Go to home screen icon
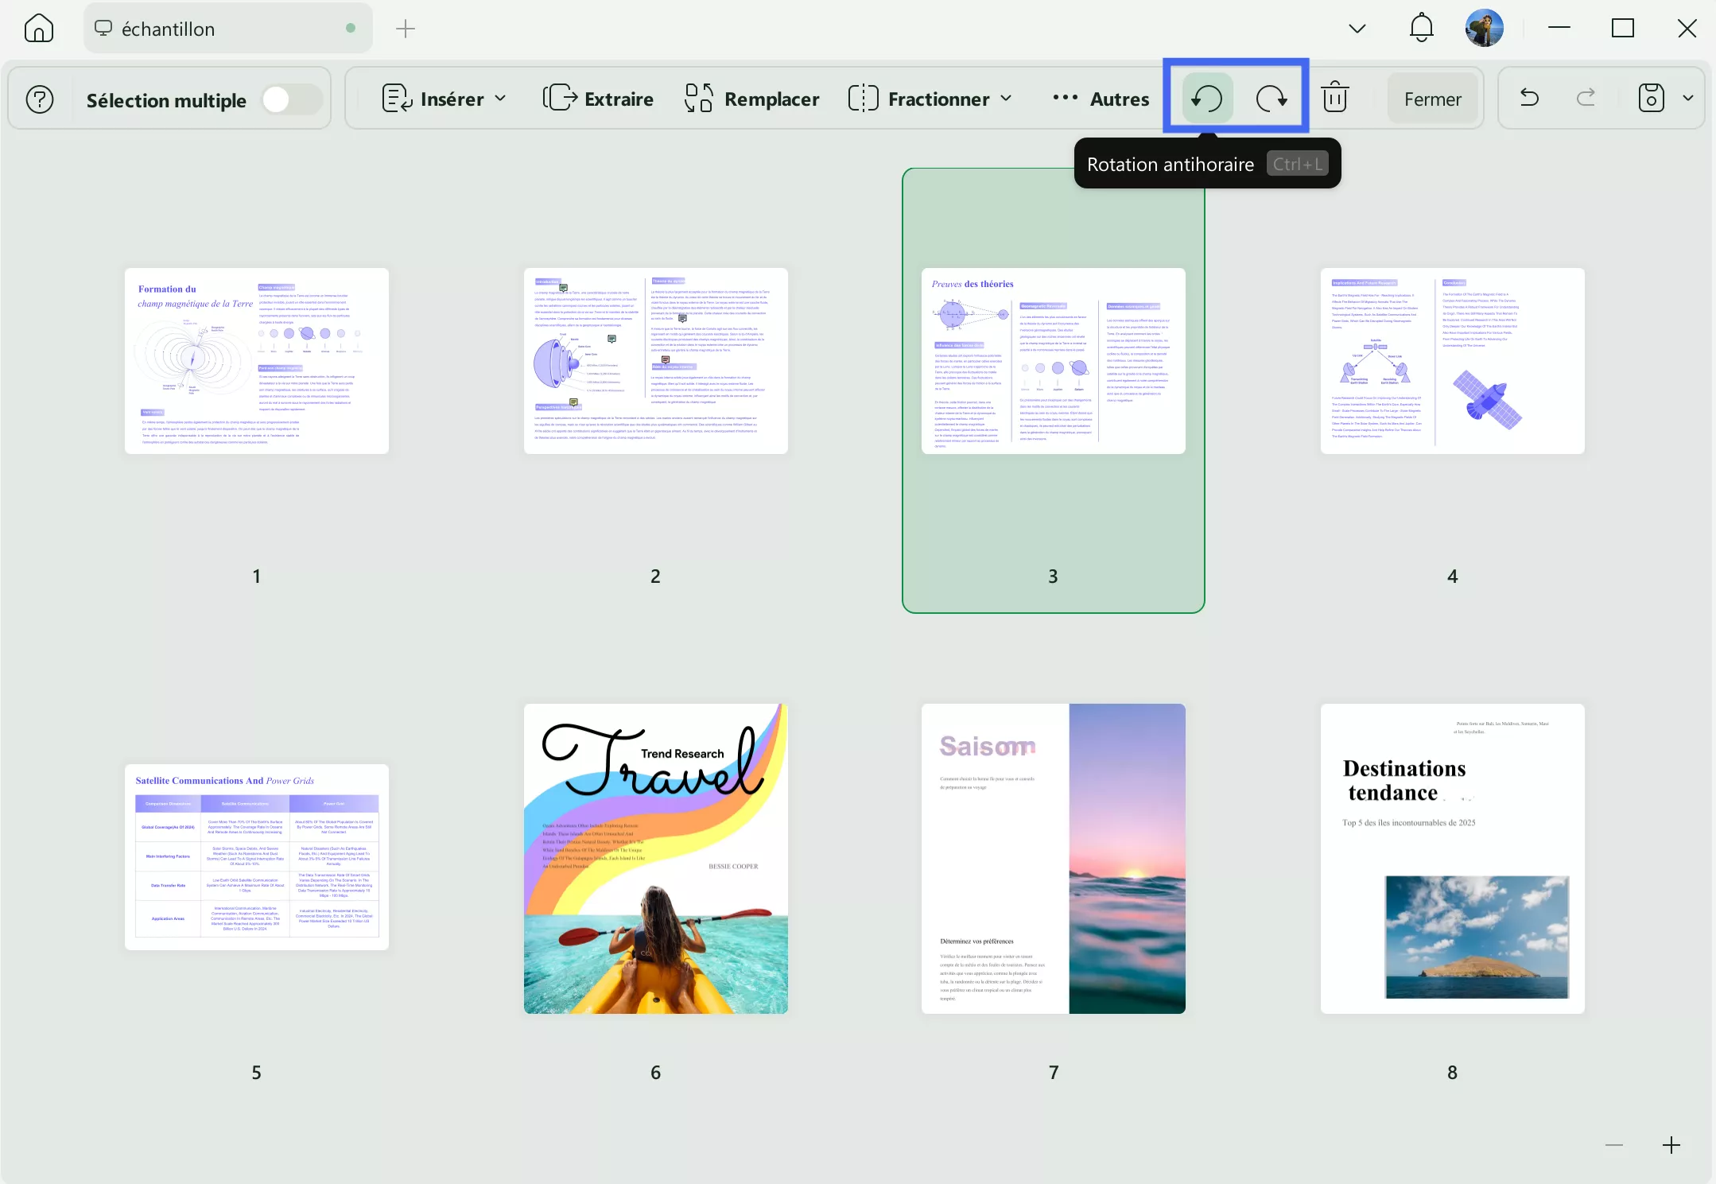The height and width of the screenshot is (1184, 1716). coord(38,29)
